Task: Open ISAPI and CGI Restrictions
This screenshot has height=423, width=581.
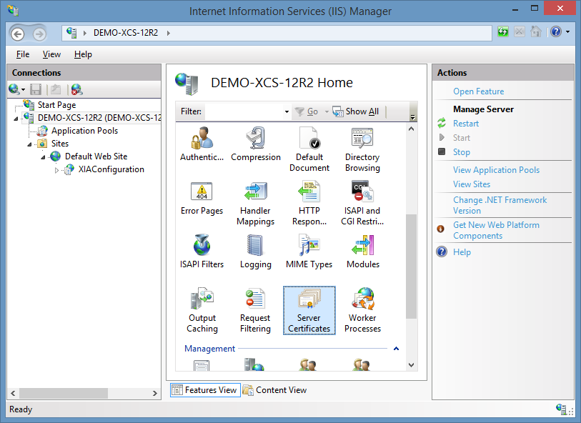Action: tap(362, 204)
